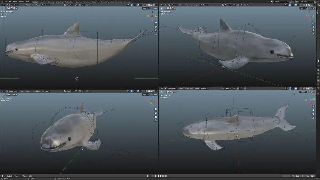The image size is (320, 180).
Task: Click zoom magnifier icon in top-left viewport
Action: point(156,23)
